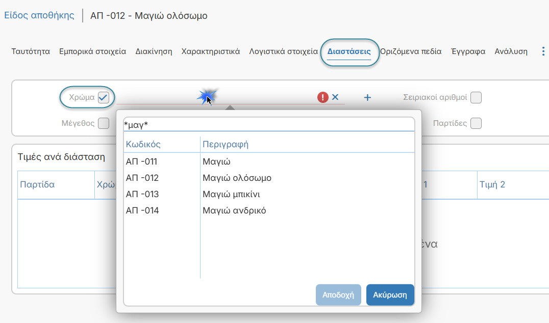The height and width of the screenshot is (323, 549).
Task: Select the Διαστάσεις tab
Action: [x=349, y=51]
